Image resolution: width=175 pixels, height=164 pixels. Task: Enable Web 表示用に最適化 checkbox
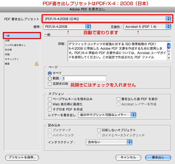point(50,104)
